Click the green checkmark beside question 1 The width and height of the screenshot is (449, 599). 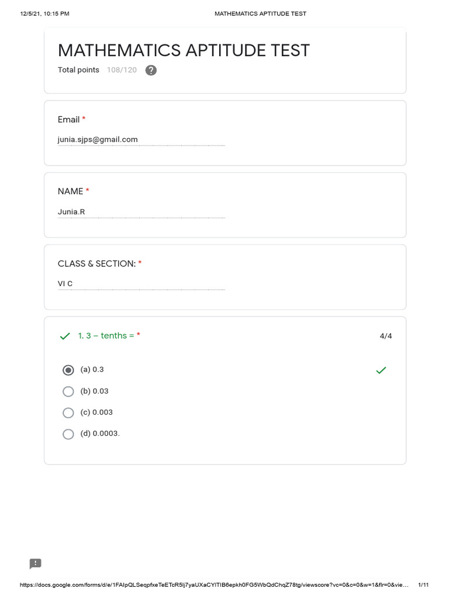65,336
